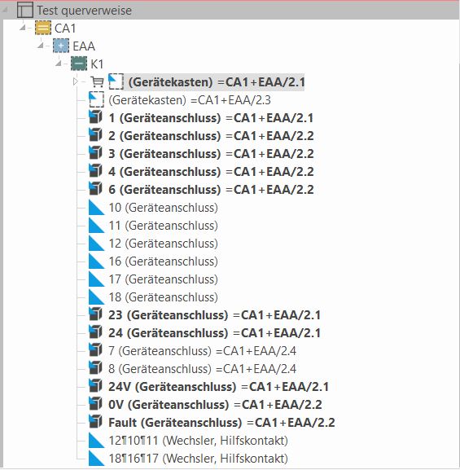Select 24V (Geräteanschluss) =CA1+EAA/2.1 entry
This screenshot has width=460, height=470.
click(218, 386)
